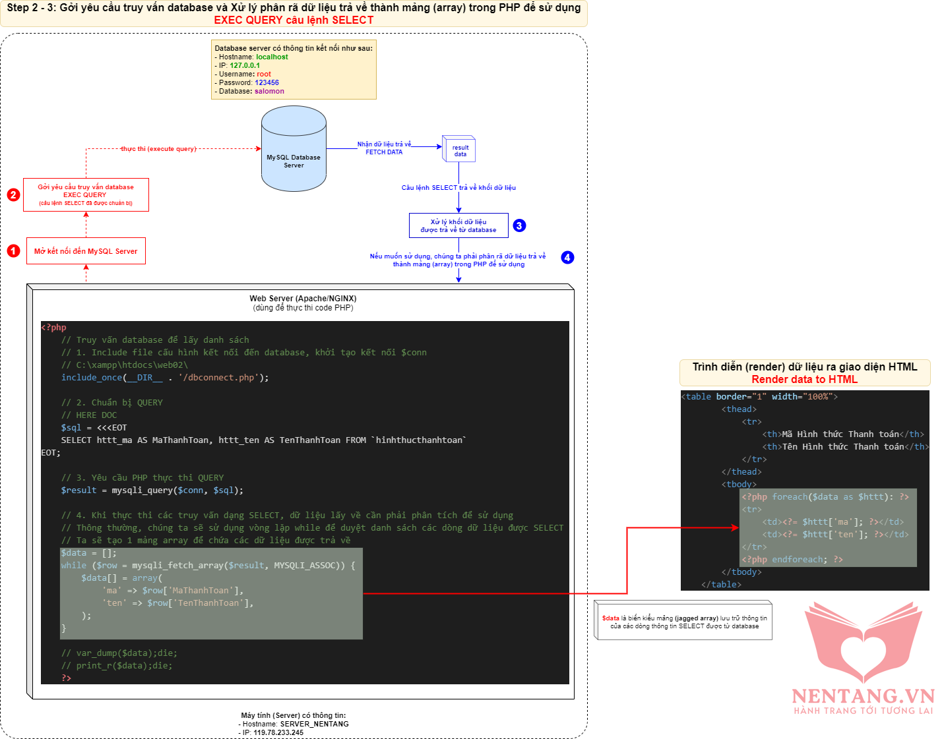Select the 'Xử lý khối dữ liệu' box

[x=458, y=225]
